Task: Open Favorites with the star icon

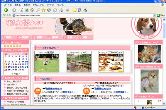Action: [x=43, y=10]
